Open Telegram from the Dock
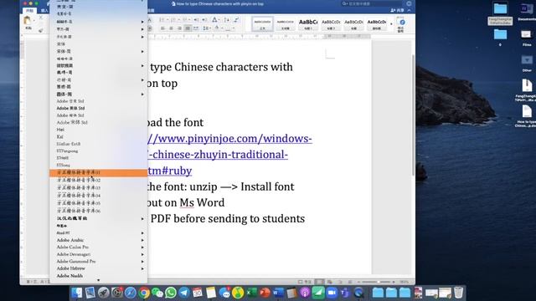The height and width of the screenshot is (301, 536). [x=184, y=293]
